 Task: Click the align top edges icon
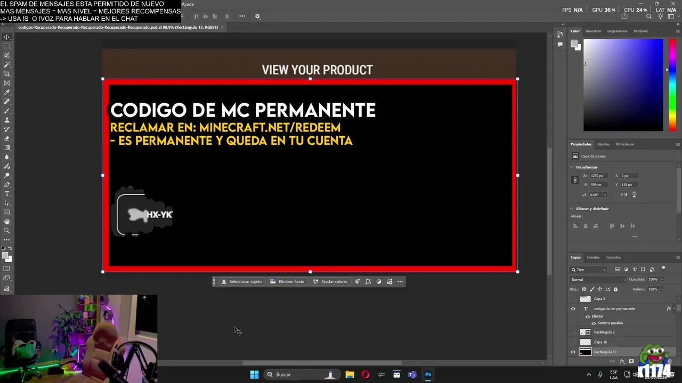(612, 226)
